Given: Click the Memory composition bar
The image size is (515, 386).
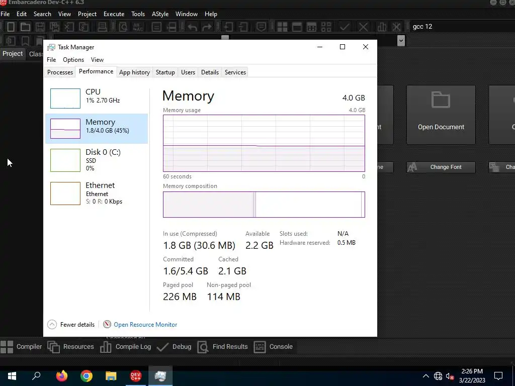Looking at the screenshot, I should pos(264,204).
